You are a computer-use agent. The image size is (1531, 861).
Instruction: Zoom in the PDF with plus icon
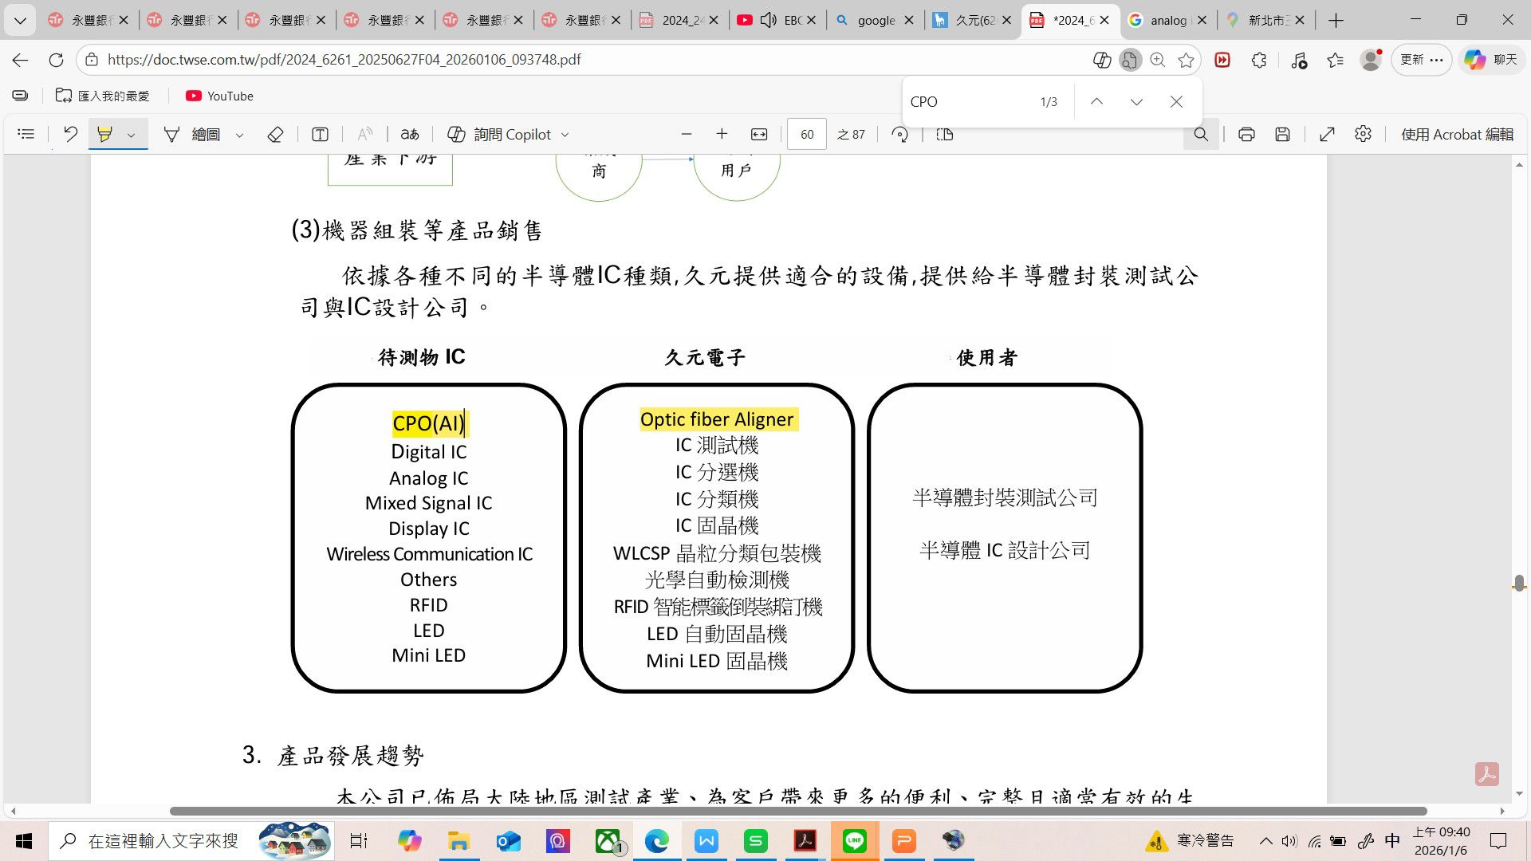[722, 134]
